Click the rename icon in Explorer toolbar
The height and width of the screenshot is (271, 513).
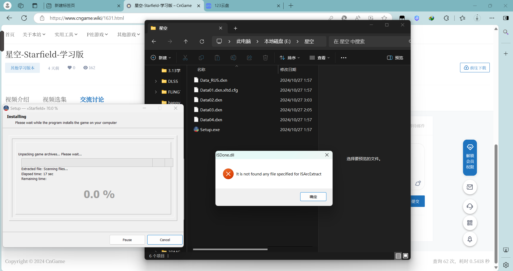[x=233, y=58]
